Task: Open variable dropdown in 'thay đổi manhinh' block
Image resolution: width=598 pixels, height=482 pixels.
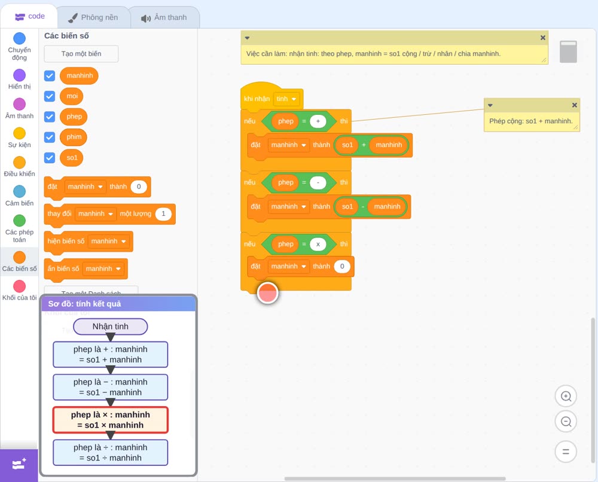Action: [x=95, y=214]
